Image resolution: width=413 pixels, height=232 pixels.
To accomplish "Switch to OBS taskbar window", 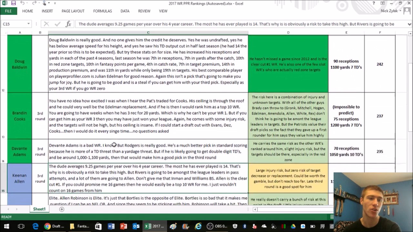I will [x=217, y=226].
